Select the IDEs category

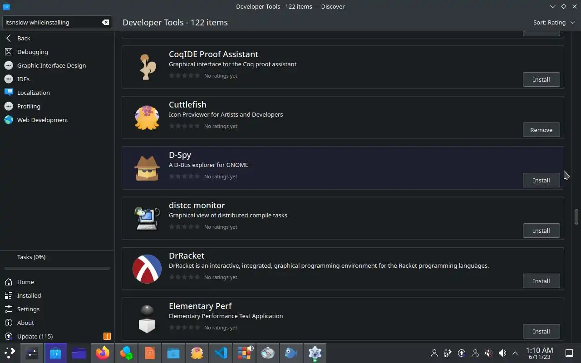57,79
